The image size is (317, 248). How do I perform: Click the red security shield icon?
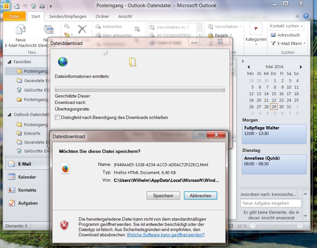[64, 225]
